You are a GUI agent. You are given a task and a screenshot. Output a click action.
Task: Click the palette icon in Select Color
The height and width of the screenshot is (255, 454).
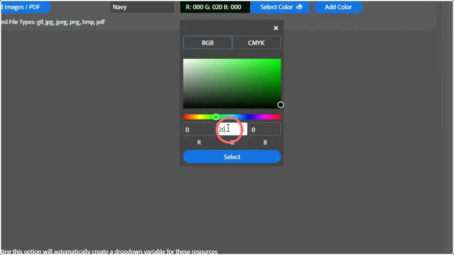click(299, 7)
